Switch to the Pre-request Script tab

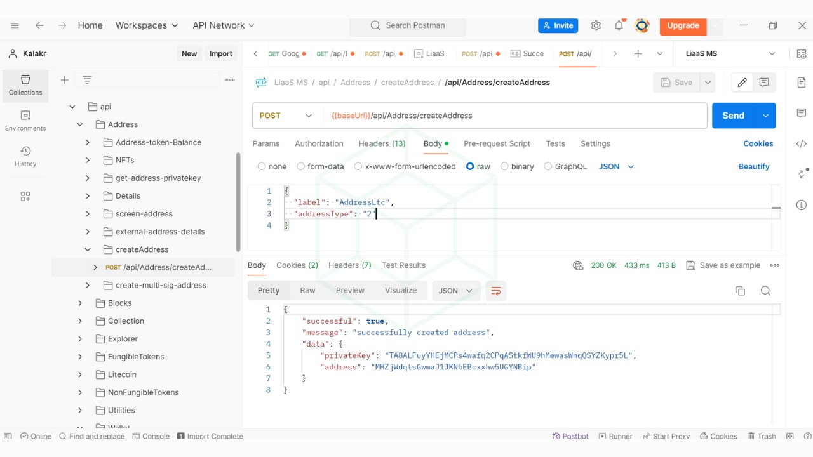(497, 143)
